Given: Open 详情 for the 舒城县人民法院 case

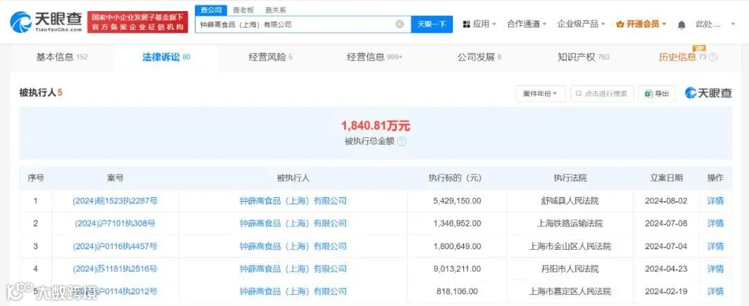Looking at the screenshot, I should [x=715, y=201].
